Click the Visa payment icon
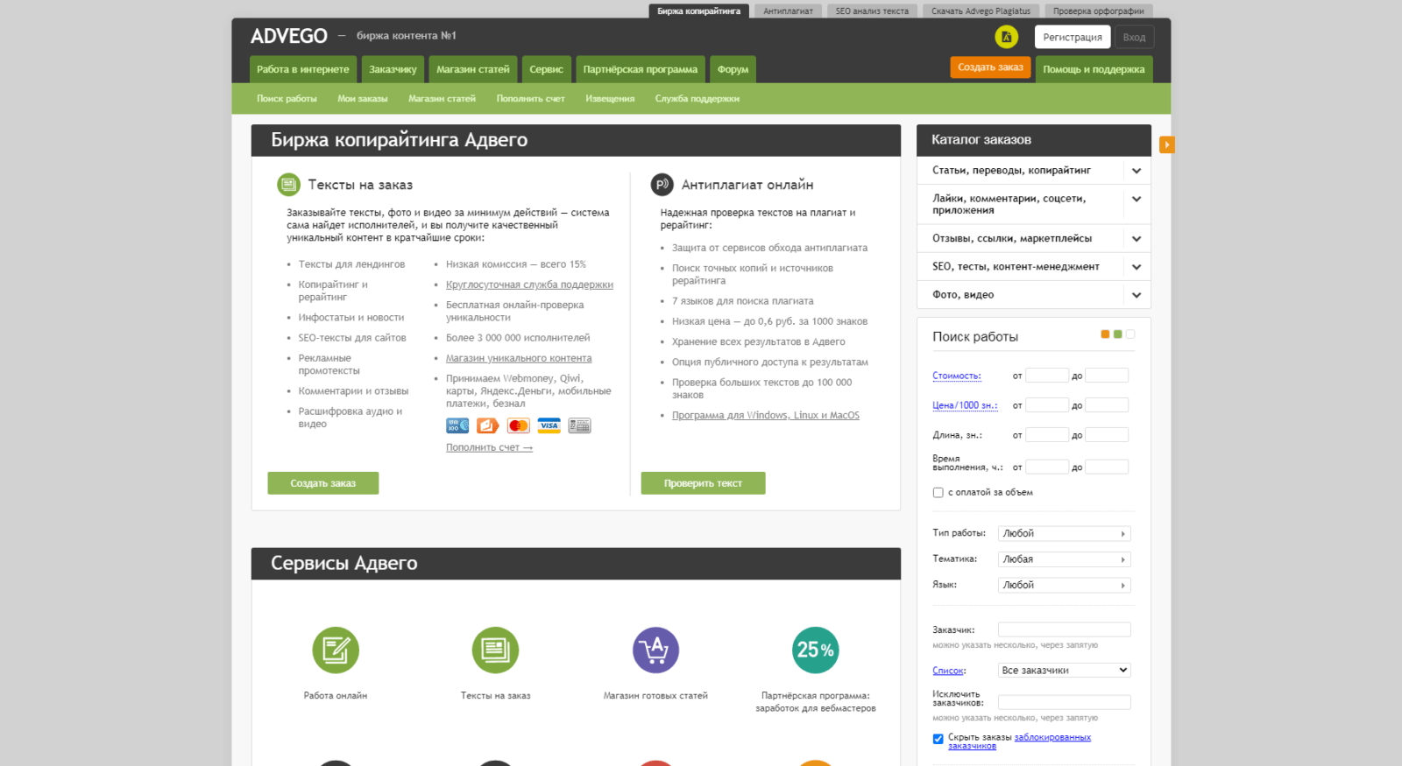This screenshot has height=766, width=1402. tap(549, 425)
